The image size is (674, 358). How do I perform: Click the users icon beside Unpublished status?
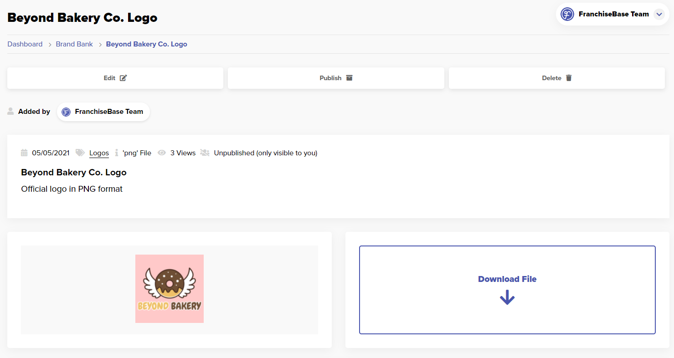coord(205,153)
